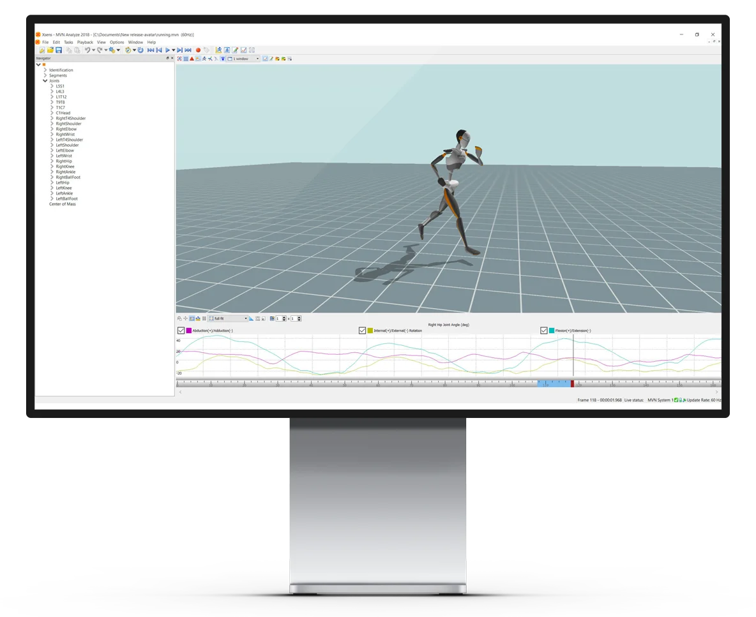Click the red Record button in toolbar
Screen dimensions: 756x617
click(x=198, y=50)
